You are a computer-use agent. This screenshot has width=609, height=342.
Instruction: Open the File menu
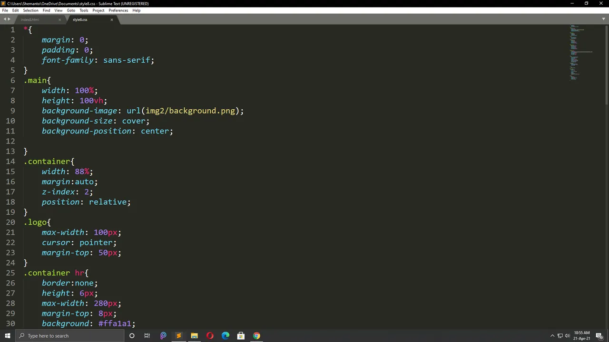(5, 10)
